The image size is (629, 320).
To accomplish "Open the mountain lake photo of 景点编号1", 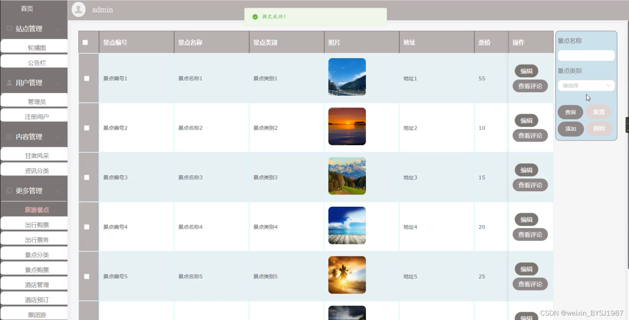I will point(347,77).
